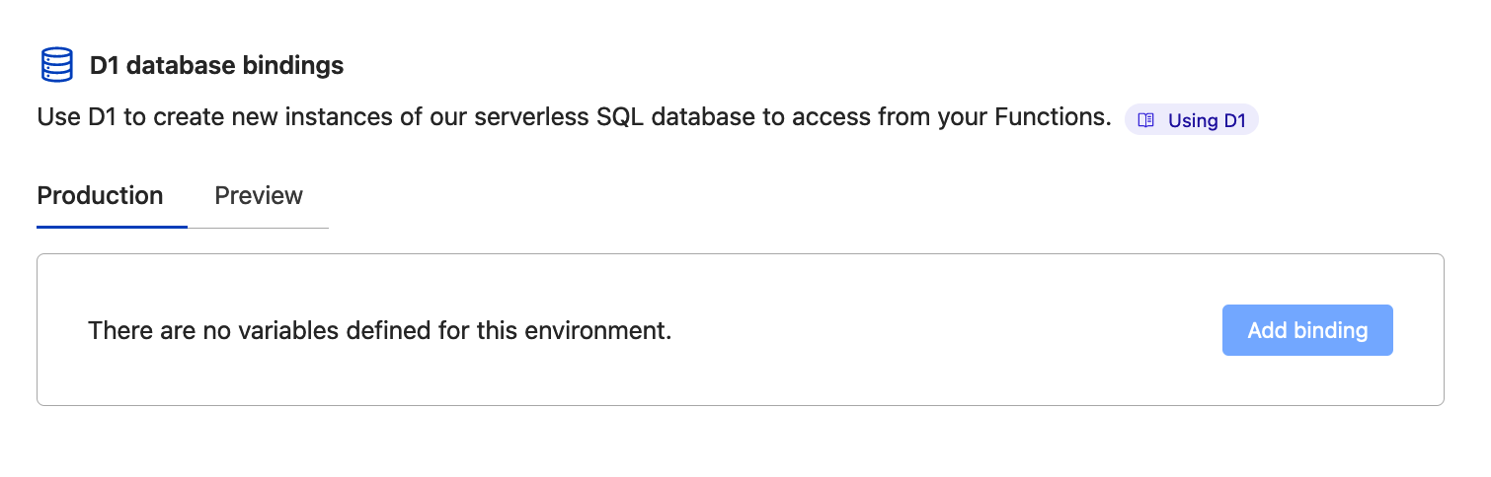Open the Using D1 documentation link
The image size is (1491, 477).
point(1206,120)
